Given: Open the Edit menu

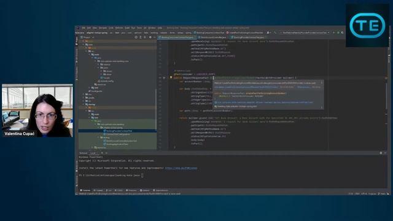Looking at the screenshot, I should pyautogui.click(x=89, y=28).
